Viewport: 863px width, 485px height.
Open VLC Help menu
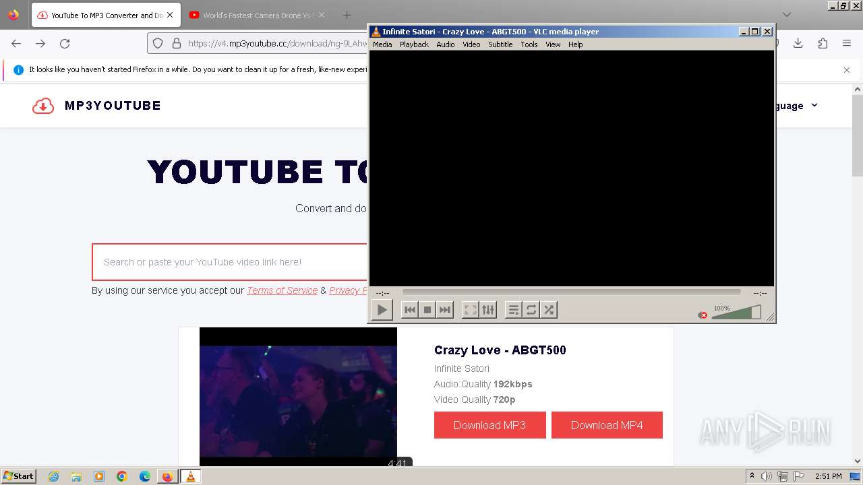575,44
